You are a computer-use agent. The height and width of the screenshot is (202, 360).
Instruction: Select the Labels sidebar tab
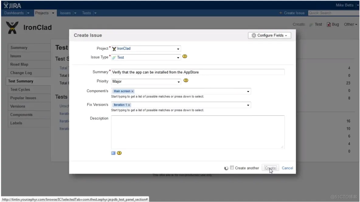29,123
